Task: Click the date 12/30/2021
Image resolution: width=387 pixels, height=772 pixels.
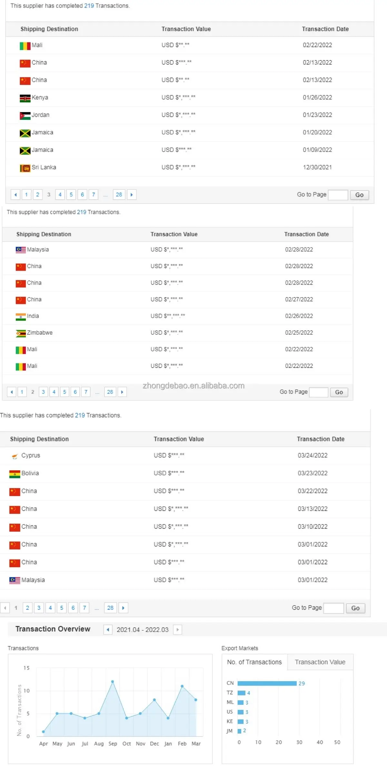Action: click(317, 167)
